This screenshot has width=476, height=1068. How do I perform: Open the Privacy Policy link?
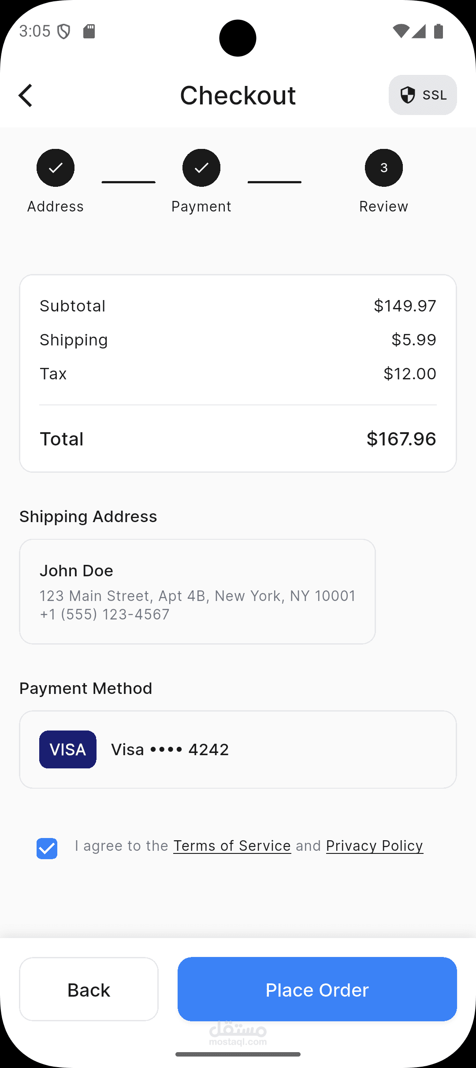[375, 846]
